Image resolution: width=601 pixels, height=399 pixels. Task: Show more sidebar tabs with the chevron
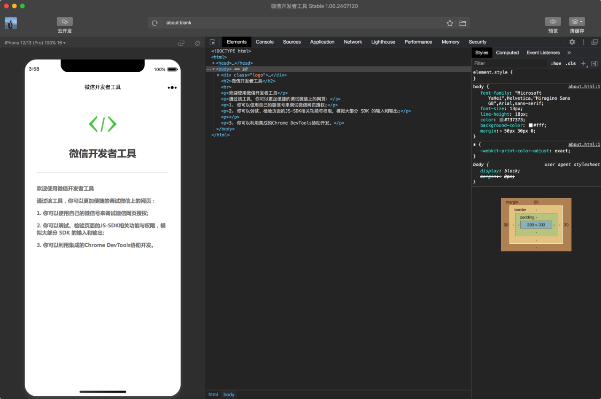(x=569, y=53)
